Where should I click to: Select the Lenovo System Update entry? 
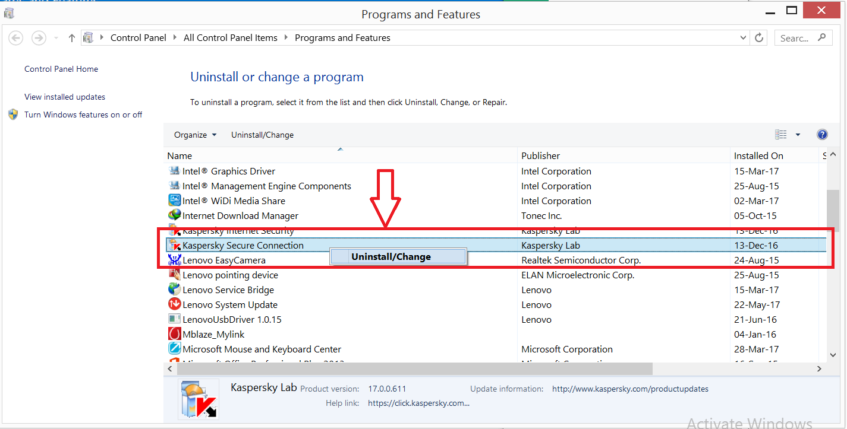tap(230, 304)
